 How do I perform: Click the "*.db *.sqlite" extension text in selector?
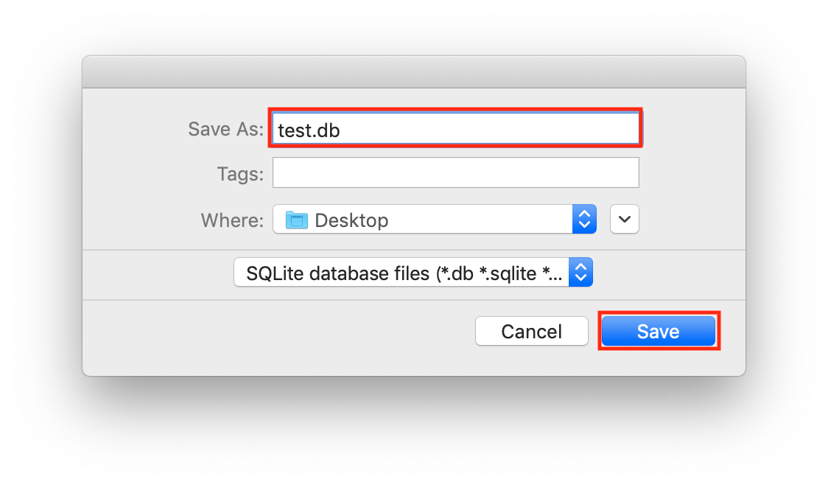(x=487, y=273)
